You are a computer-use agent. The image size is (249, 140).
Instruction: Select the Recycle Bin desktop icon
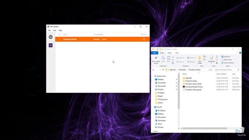[x=242, y=131]
